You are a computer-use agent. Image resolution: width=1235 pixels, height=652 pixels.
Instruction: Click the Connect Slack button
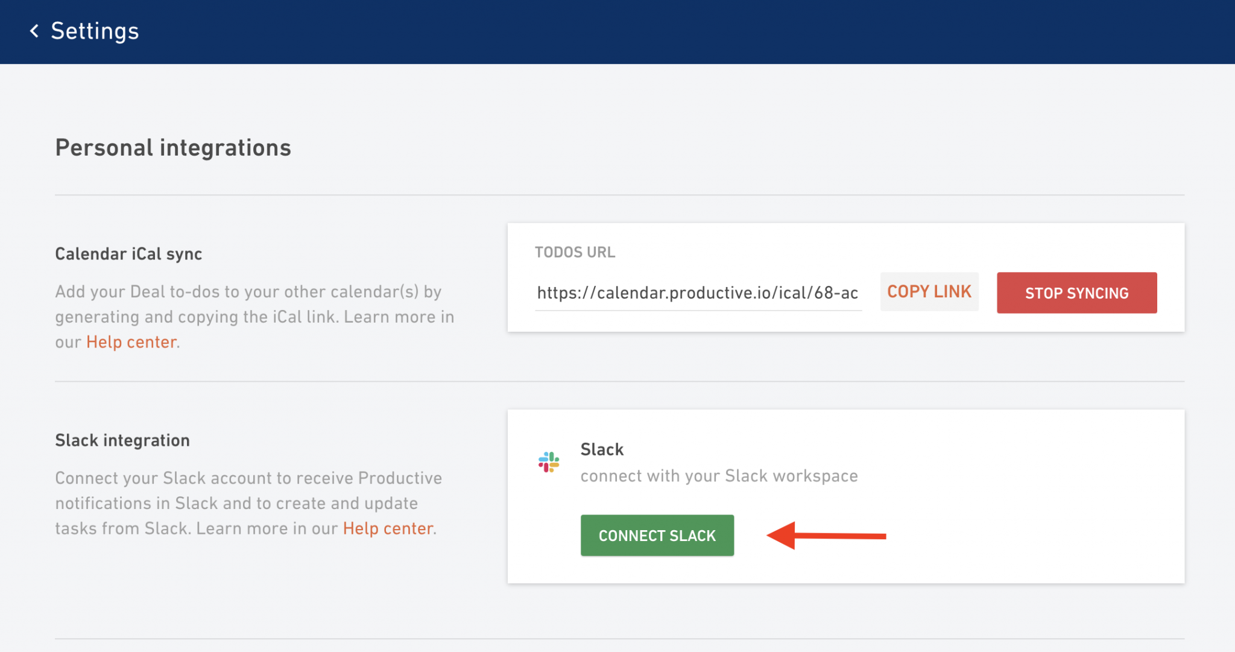pos(657,536)
